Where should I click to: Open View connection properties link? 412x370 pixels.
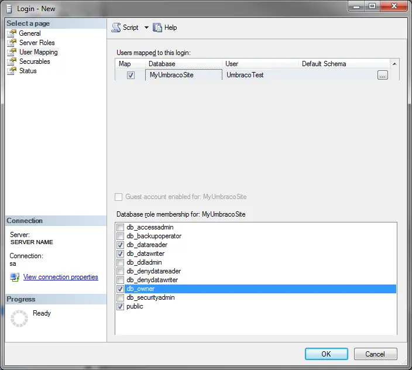(60, 277)
